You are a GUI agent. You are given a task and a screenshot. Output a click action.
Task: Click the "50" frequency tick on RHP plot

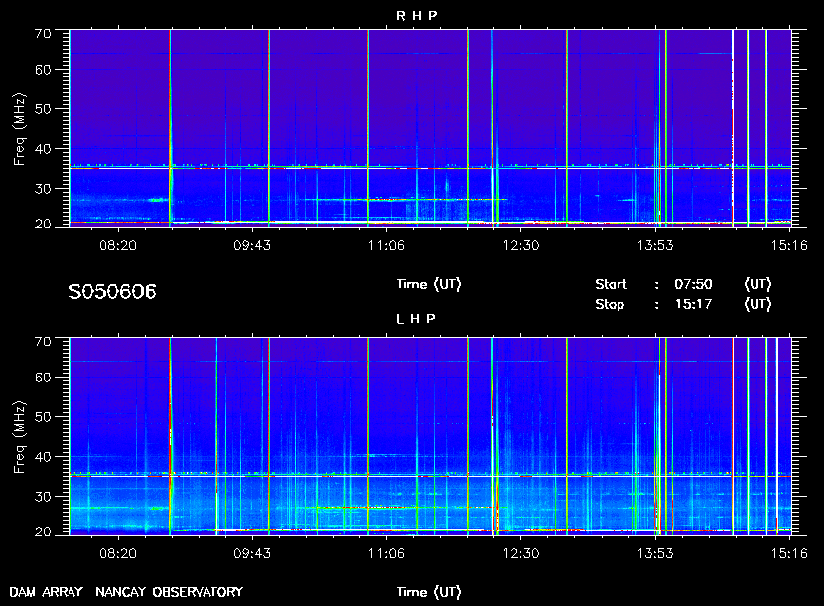click(43, 109)
